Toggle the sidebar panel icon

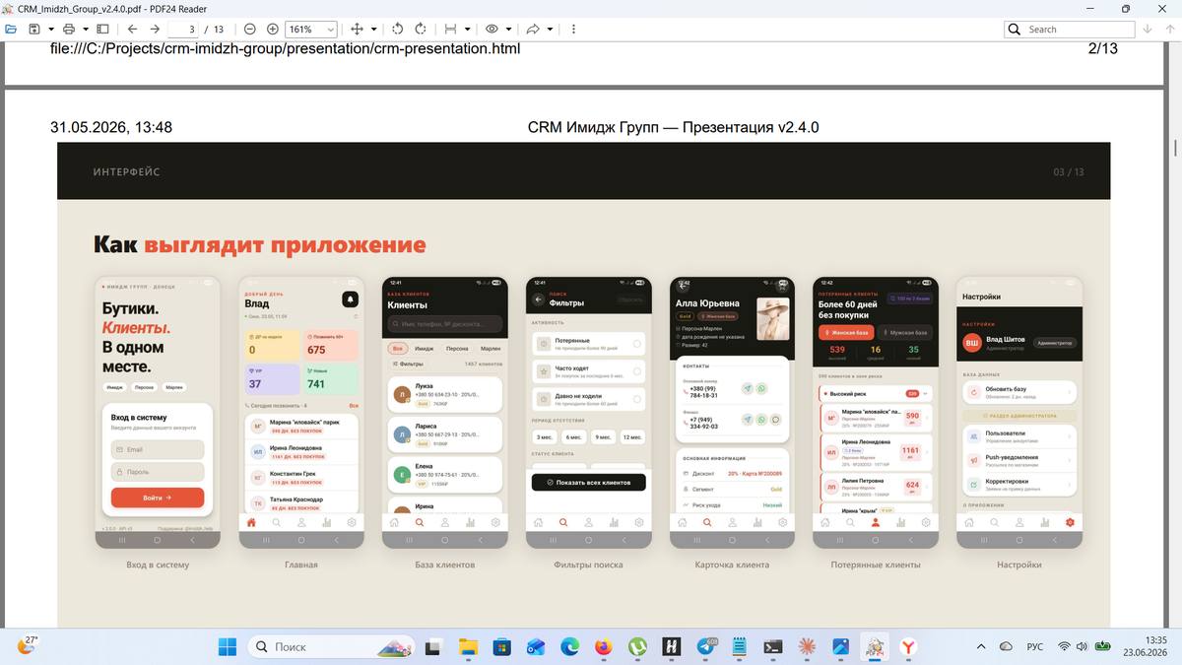(x=102, y=30)
